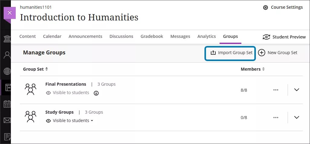310x144 pixels.
Task: Click the New Group Set button
Action: pos(278,53)
